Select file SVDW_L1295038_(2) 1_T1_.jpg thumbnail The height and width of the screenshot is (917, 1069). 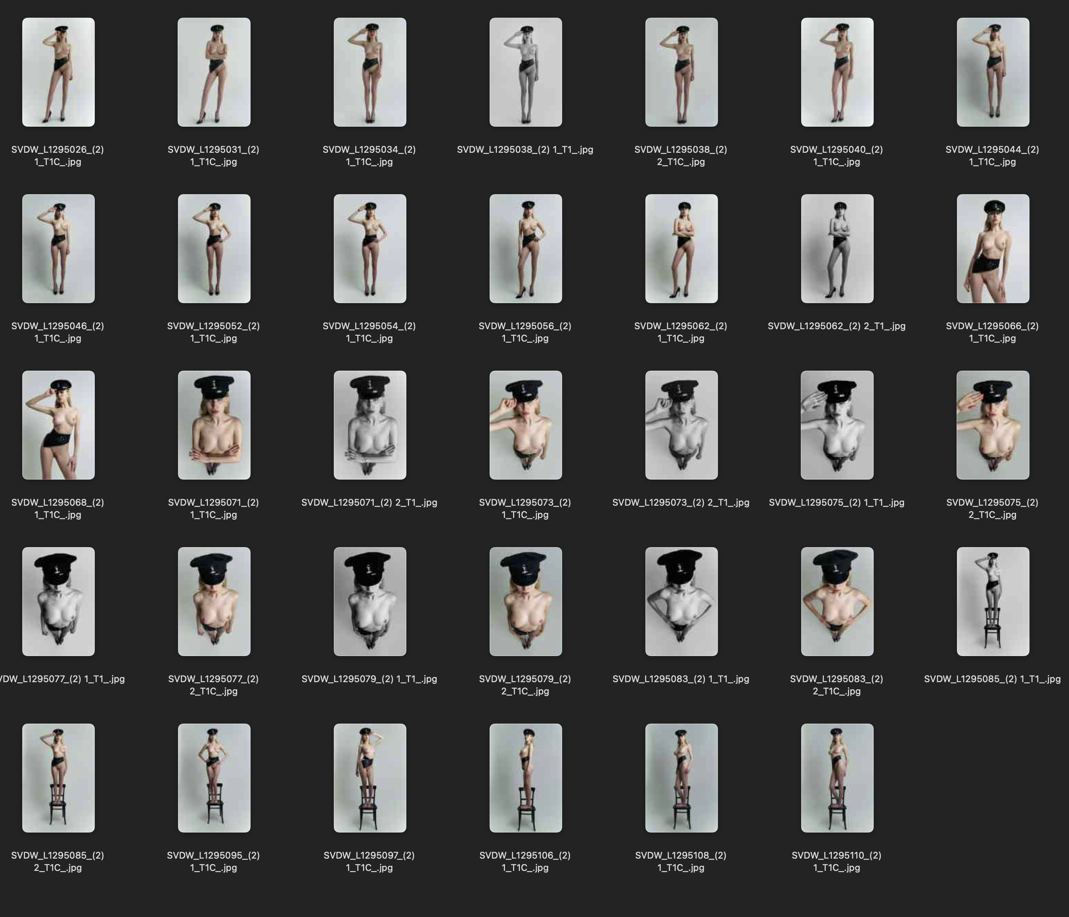tap(526, 72)
